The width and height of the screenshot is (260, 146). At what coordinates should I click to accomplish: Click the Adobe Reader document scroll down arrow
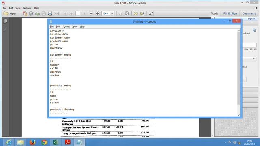213,135
